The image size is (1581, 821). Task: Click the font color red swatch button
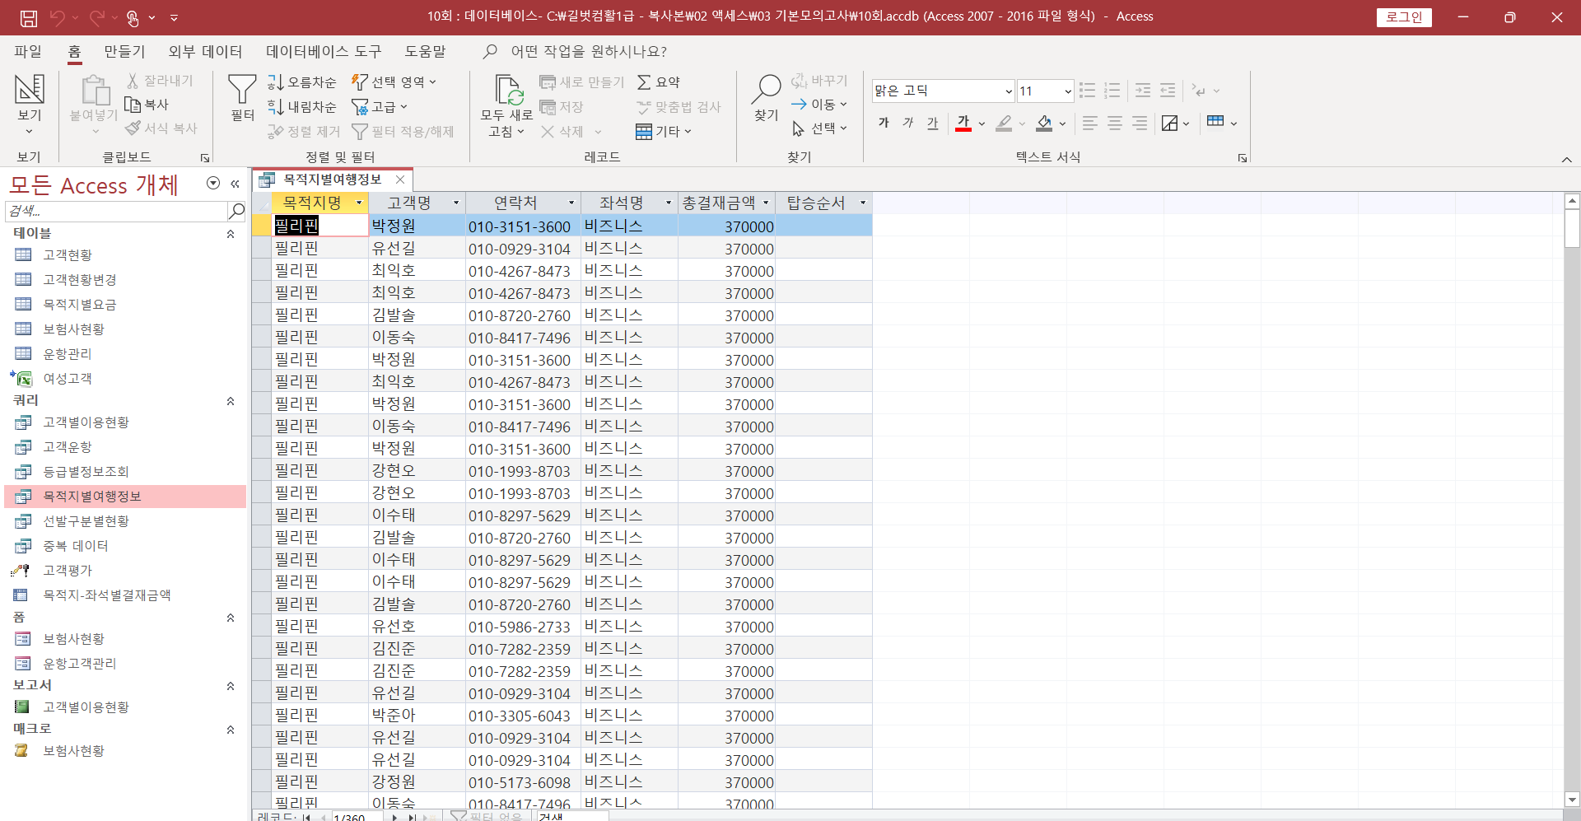point(963,124)
